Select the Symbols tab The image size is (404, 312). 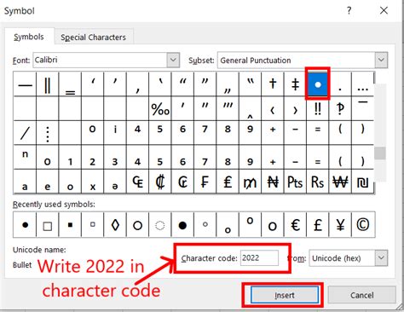coord(29,37)
